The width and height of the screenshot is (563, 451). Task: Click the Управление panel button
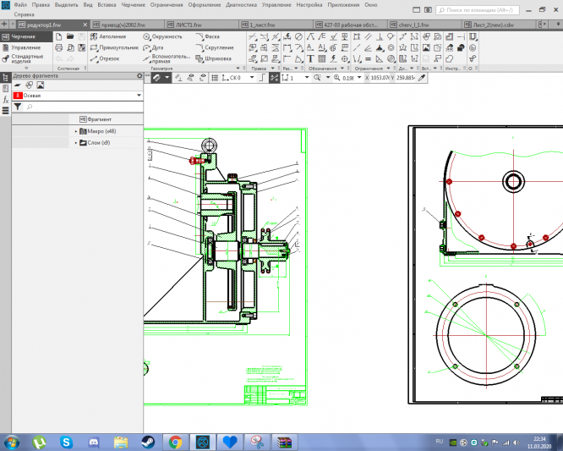click(x=24, y=47)
